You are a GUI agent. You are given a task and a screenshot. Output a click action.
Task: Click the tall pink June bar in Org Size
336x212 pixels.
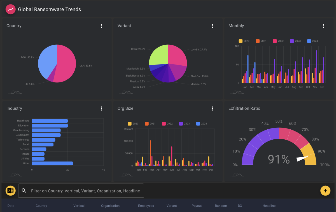tap(172, 156)
